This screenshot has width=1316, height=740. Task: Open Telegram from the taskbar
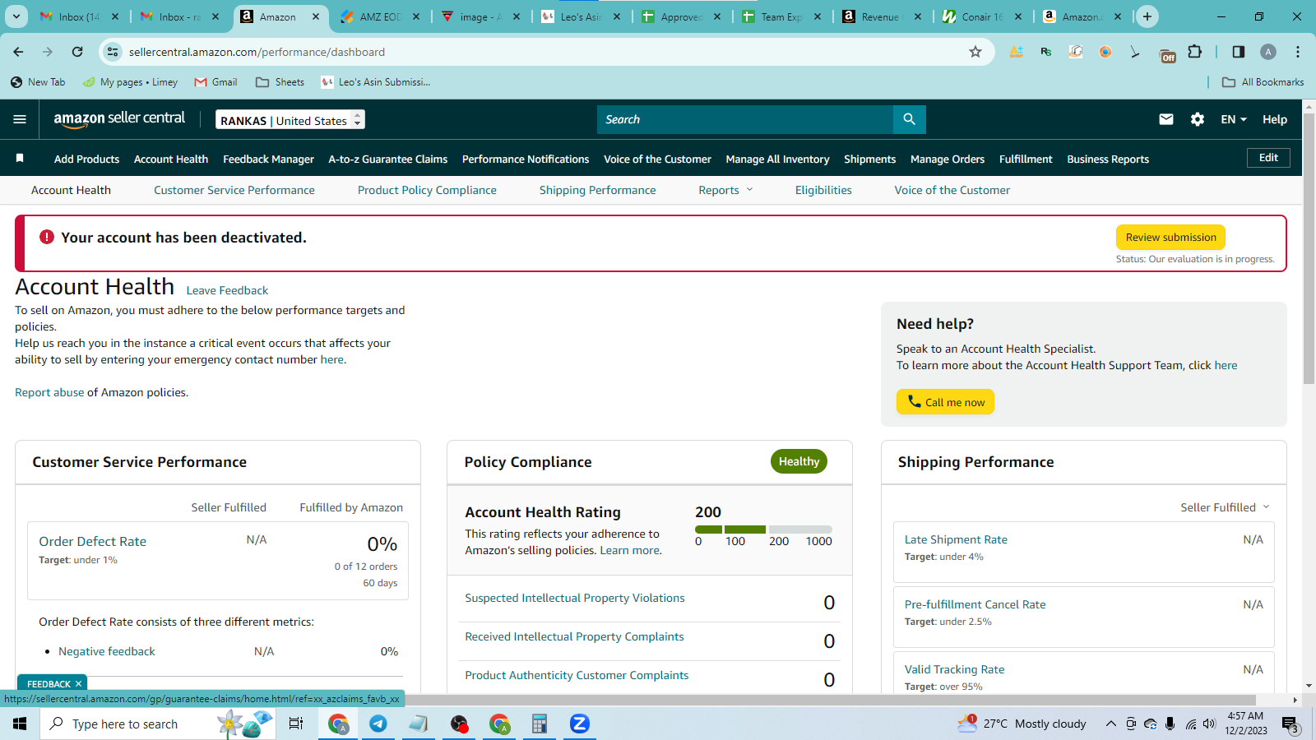378,724
